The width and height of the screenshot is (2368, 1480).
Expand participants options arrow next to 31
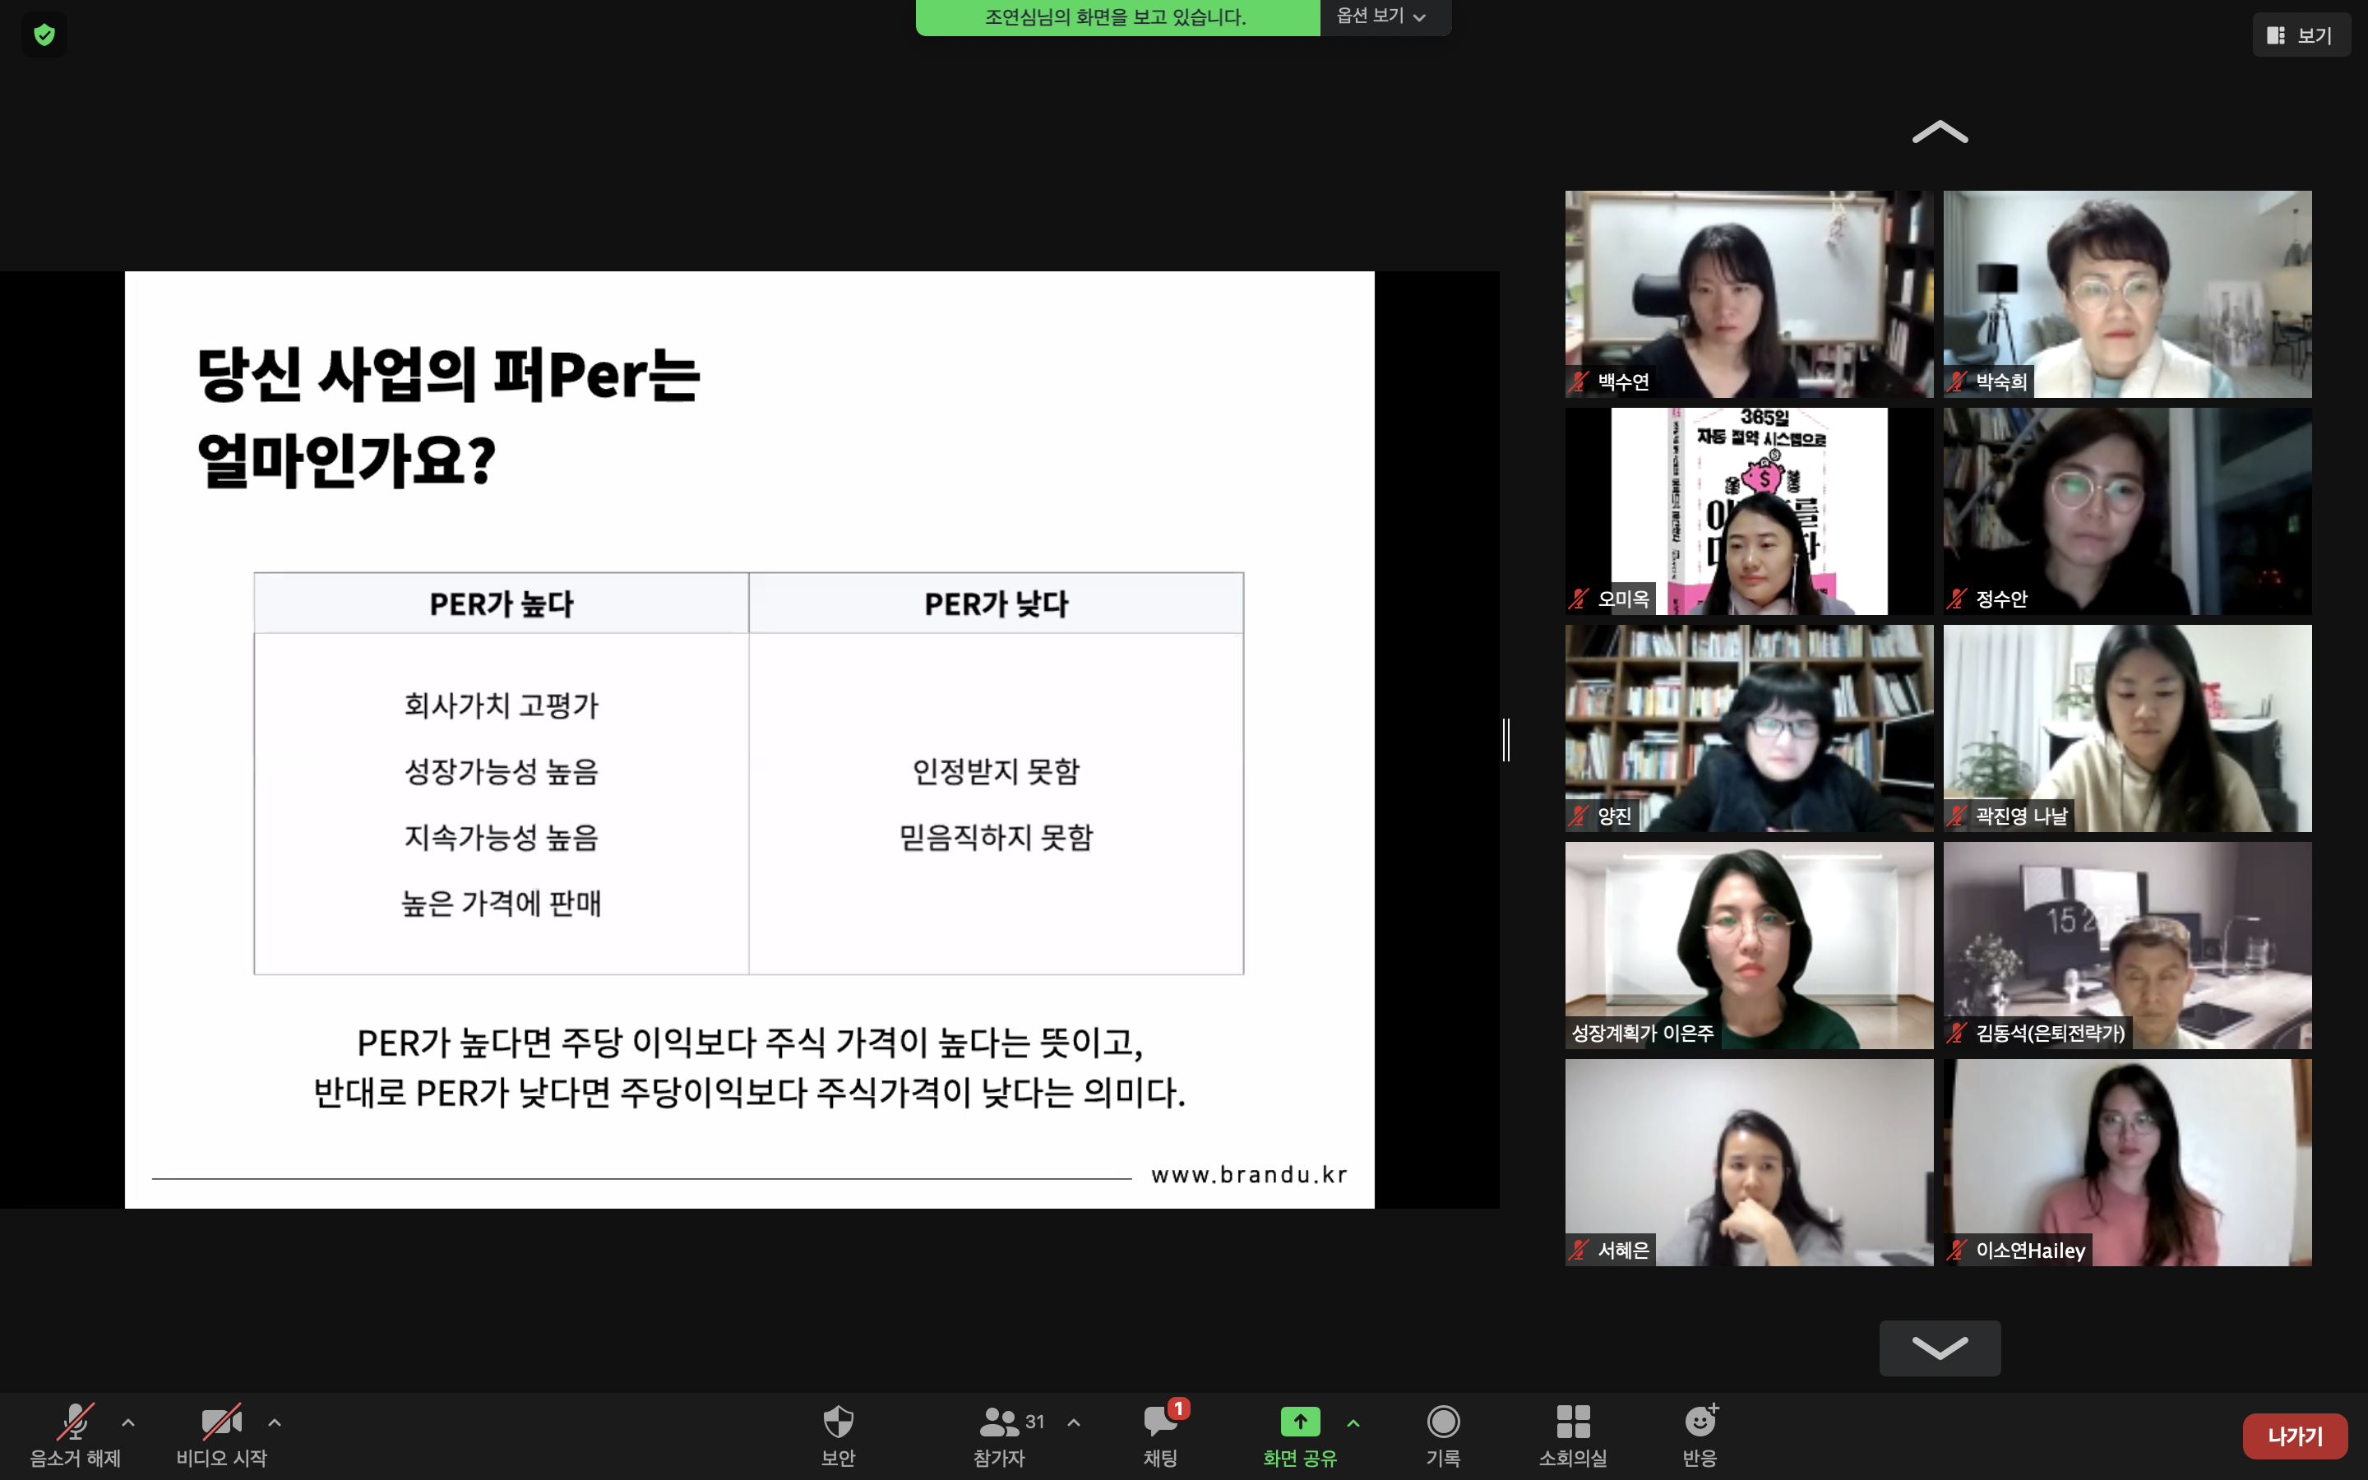click(x=1074, y=1422)
